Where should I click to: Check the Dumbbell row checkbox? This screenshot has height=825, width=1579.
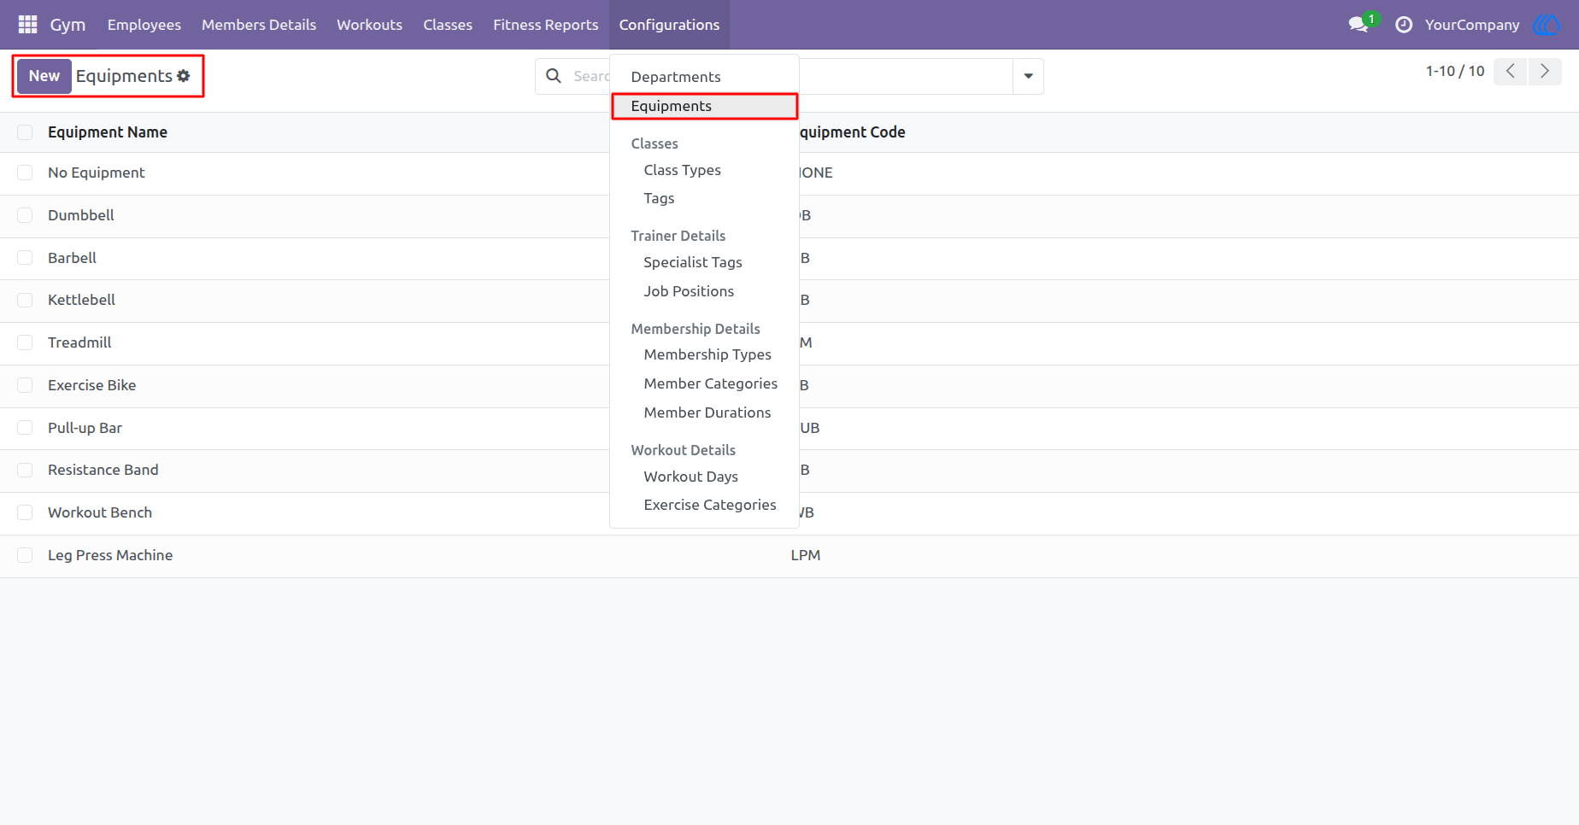25,215
